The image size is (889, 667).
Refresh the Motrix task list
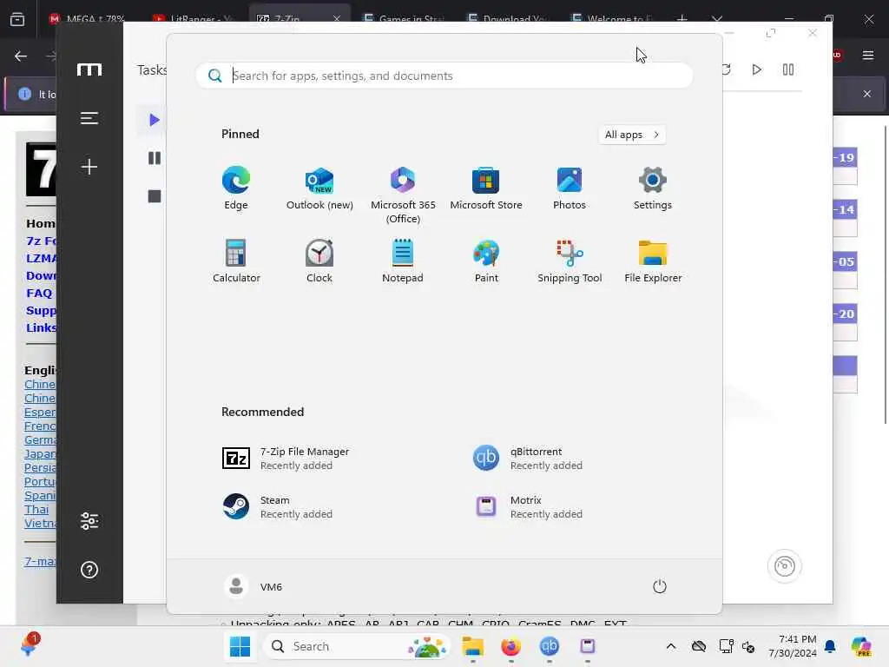[x=727, y=69]
